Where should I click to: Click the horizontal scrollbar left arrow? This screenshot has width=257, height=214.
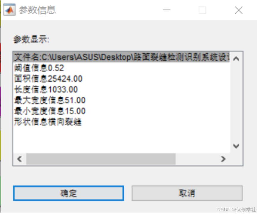[20, 159]
